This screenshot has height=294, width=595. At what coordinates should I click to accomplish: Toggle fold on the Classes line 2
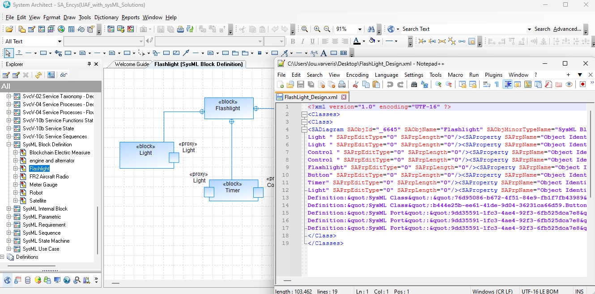(304, 115)
